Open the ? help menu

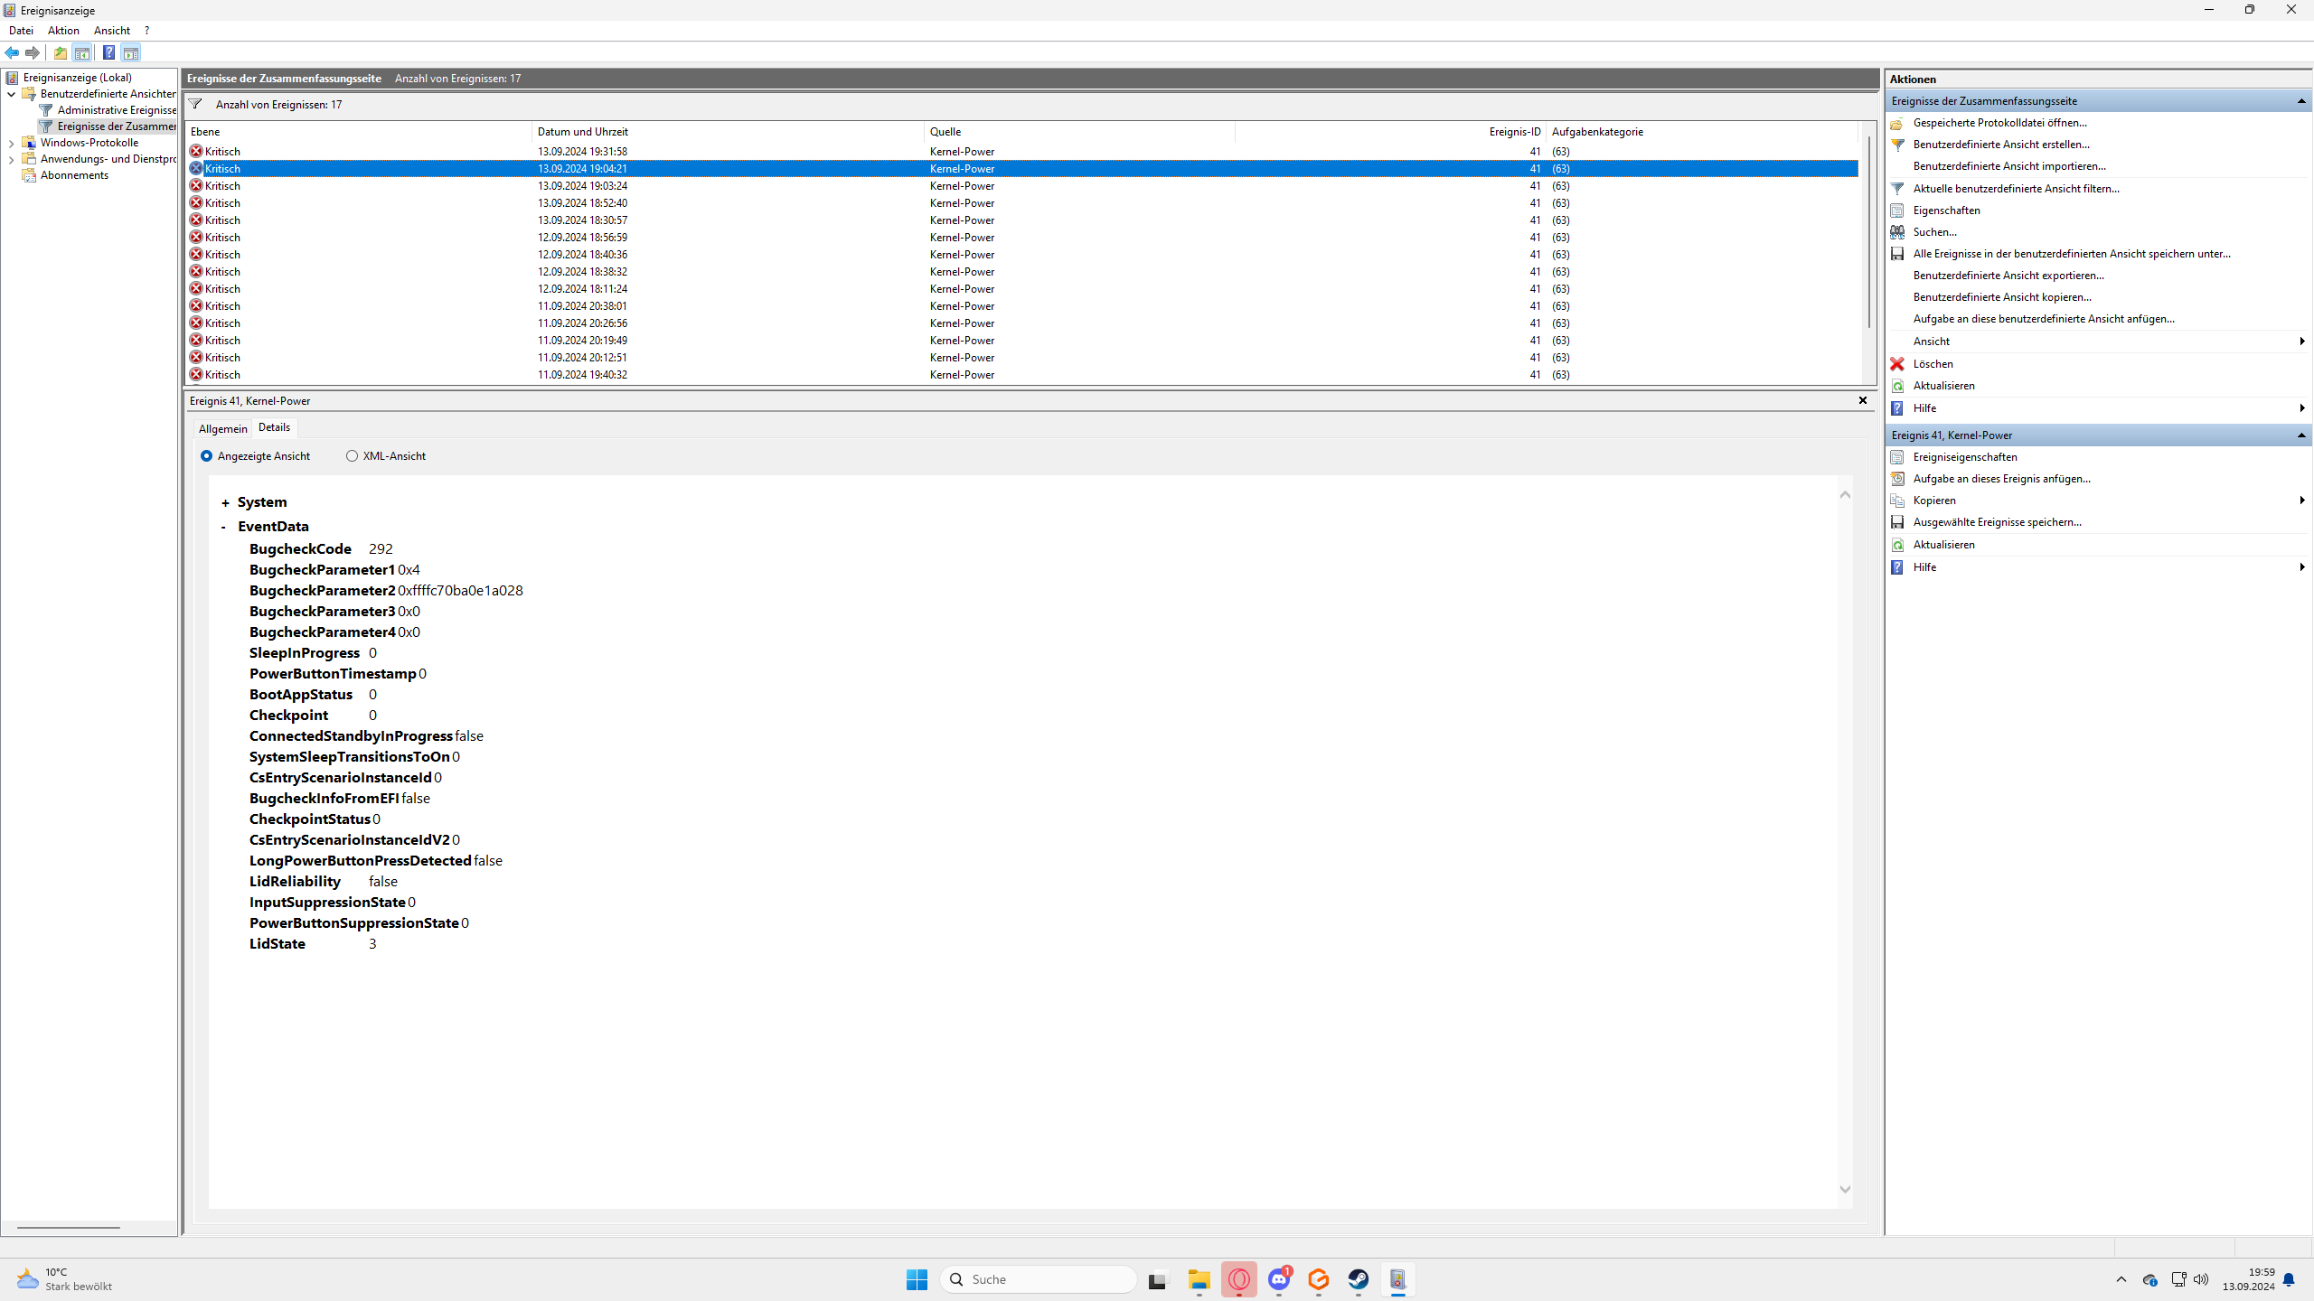coord(147,31)
